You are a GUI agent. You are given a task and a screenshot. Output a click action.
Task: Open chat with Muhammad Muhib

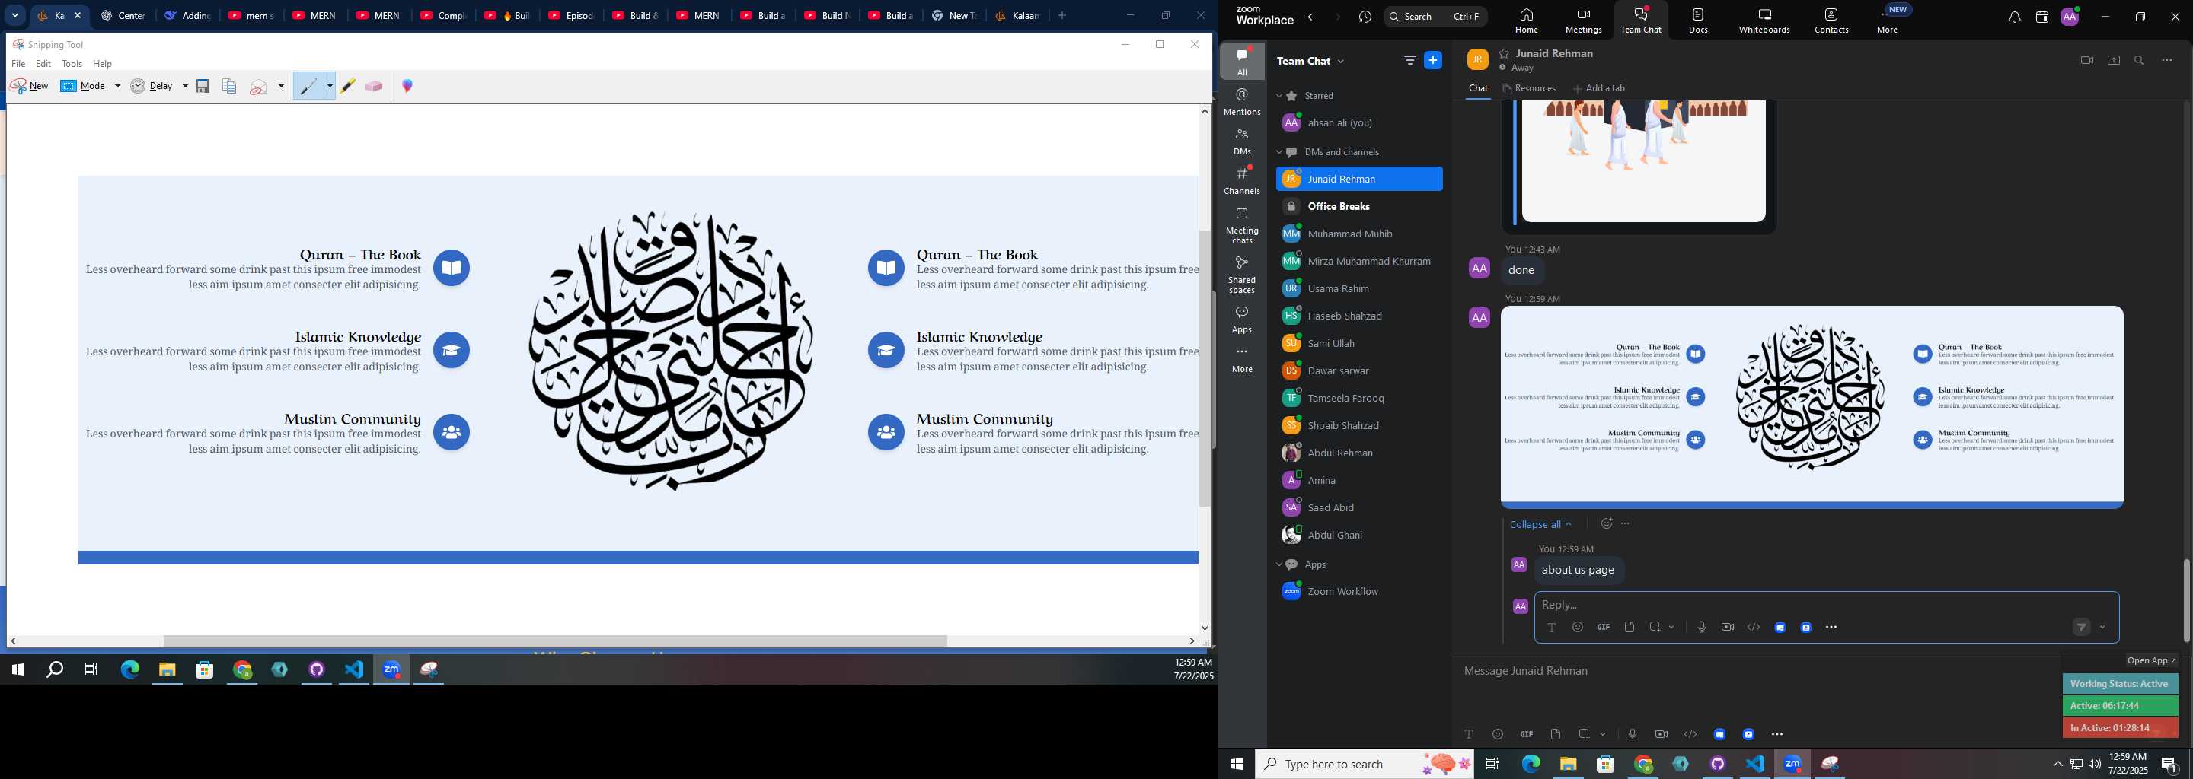click(1358, 234)
